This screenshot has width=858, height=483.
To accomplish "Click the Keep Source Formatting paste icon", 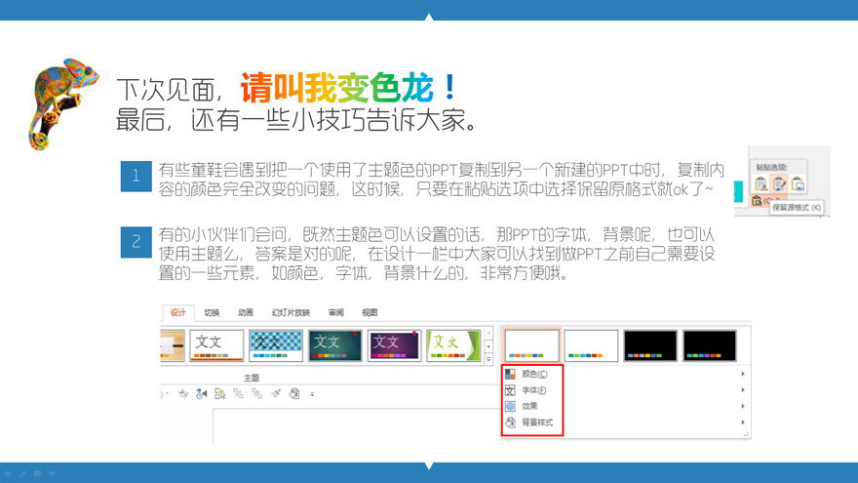I will (779, 183).
